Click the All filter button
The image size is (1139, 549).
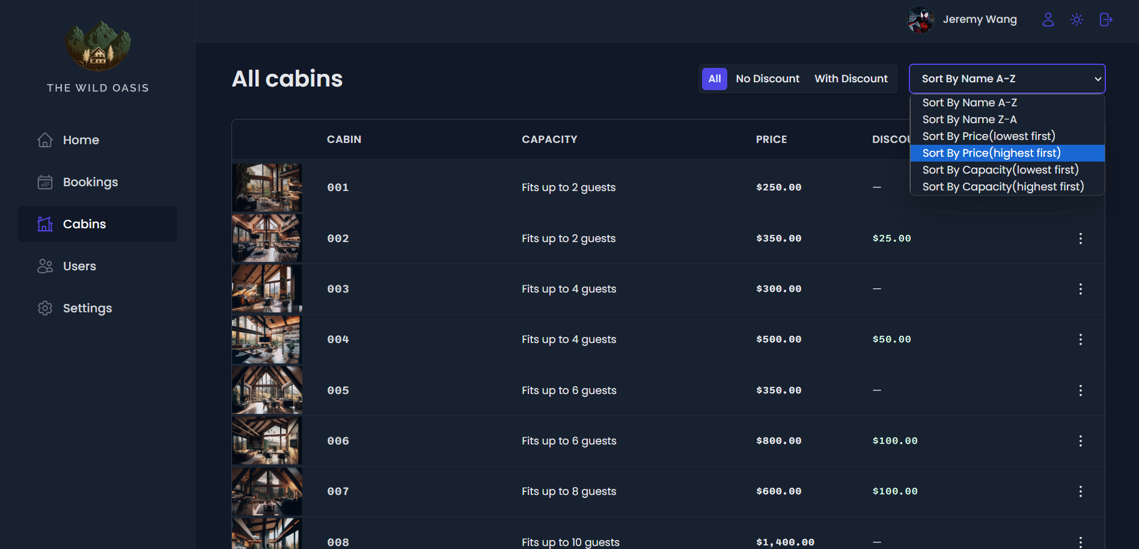pos(714,79)
